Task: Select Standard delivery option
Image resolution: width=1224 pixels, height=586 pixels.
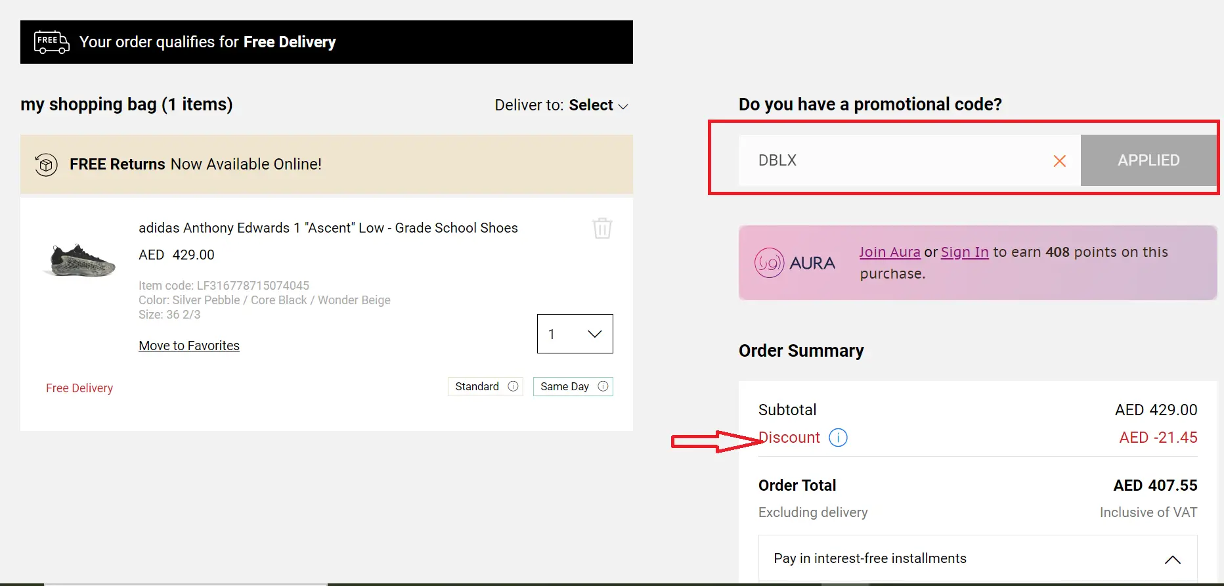Action: click(477, 386)
